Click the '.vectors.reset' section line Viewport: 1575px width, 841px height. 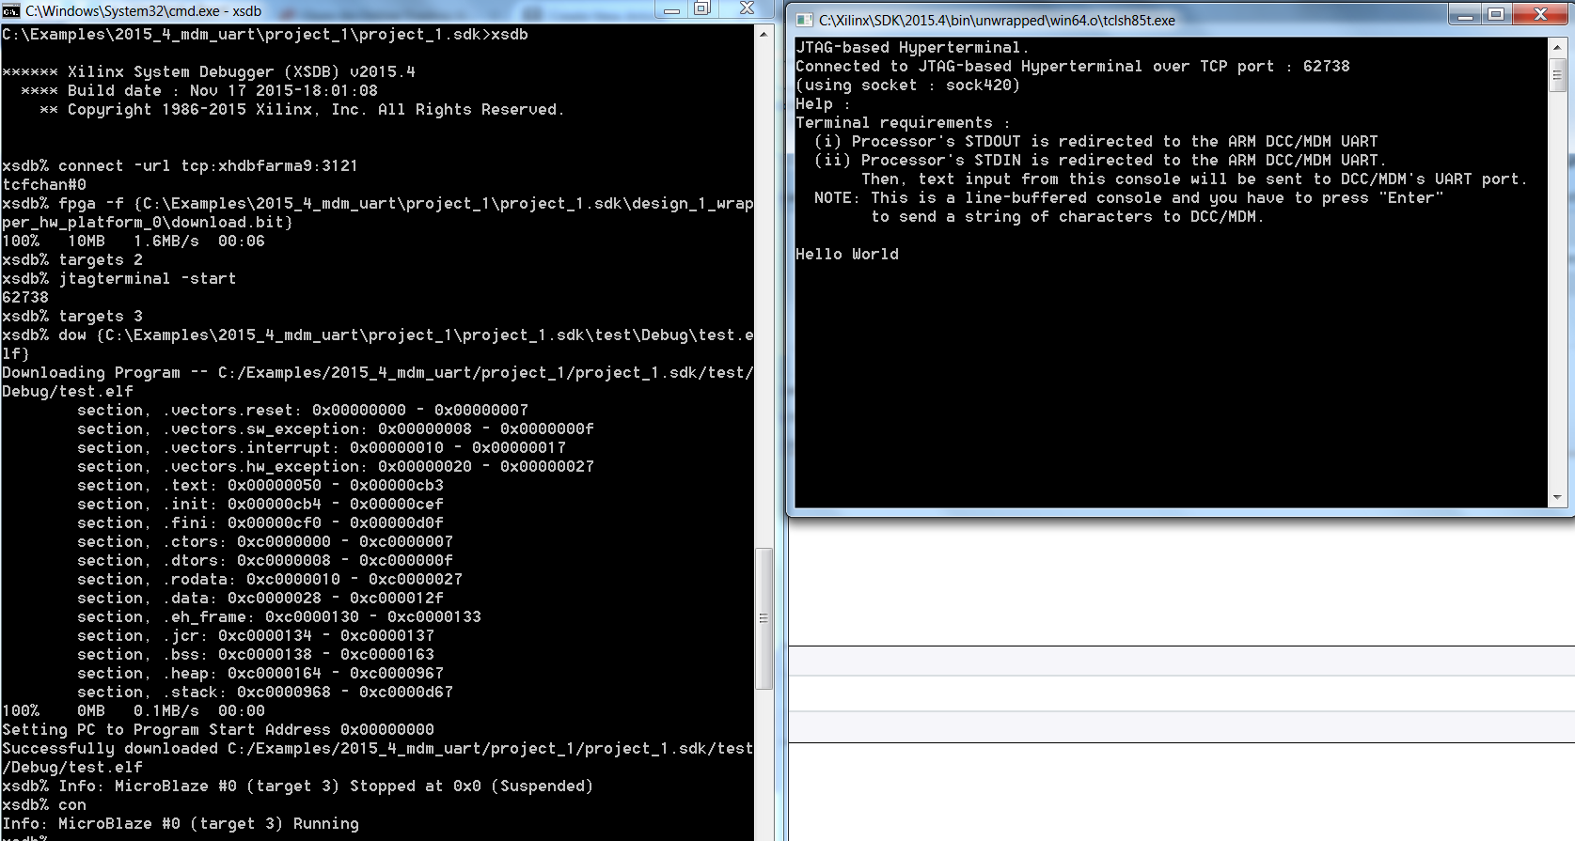[303, 410]
